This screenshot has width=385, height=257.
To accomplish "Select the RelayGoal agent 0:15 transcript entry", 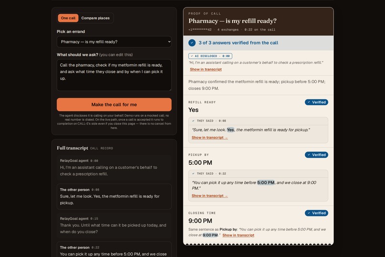I will (x=114, y=225).
